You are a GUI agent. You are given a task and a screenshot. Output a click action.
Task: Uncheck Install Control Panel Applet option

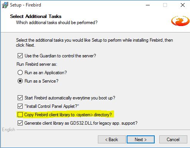tap(20, 106)
